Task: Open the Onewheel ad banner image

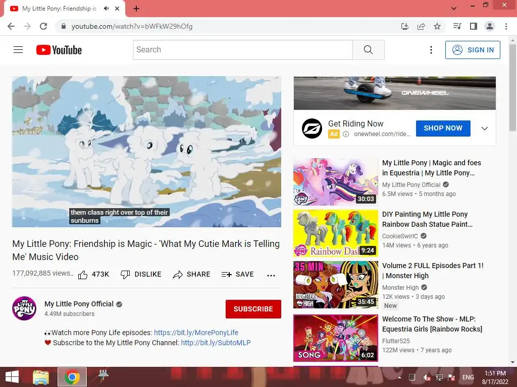Action: [395, 93]
